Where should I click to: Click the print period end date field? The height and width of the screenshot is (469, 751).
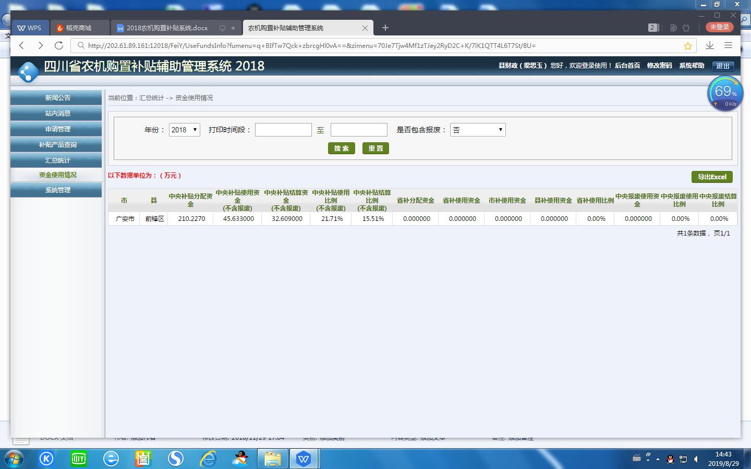click(x=359, y=130)
